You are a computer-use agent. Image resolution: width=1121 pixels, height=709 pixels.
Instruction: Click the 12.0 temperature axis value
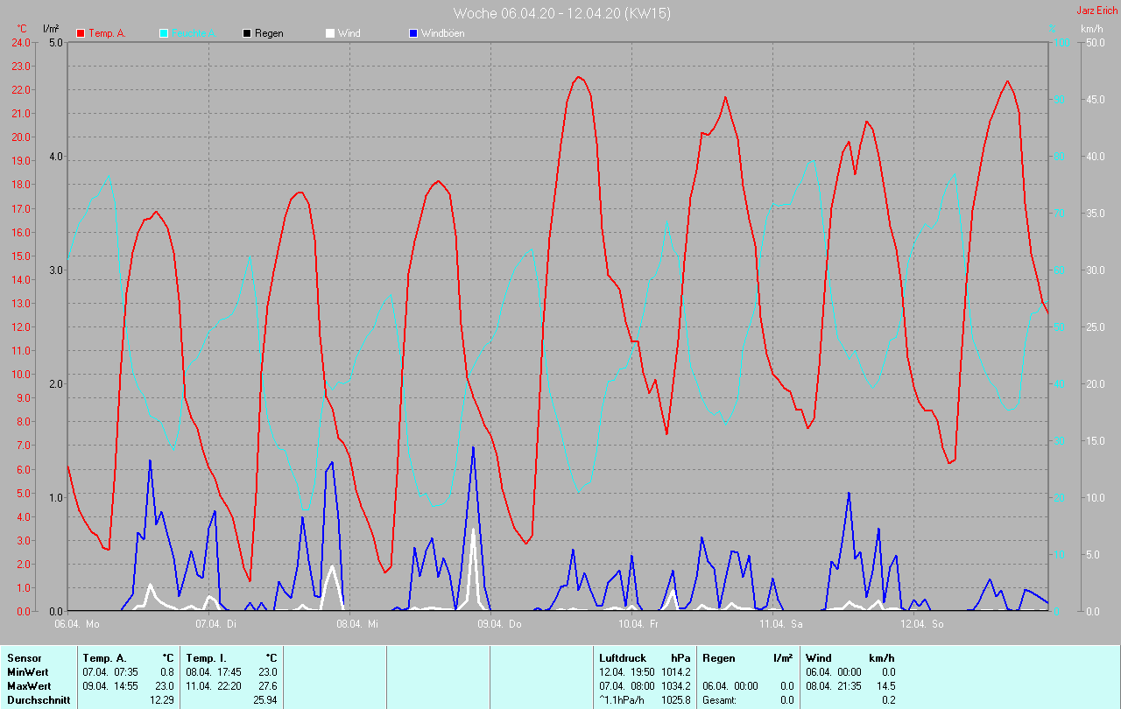[x=19, y=327]
